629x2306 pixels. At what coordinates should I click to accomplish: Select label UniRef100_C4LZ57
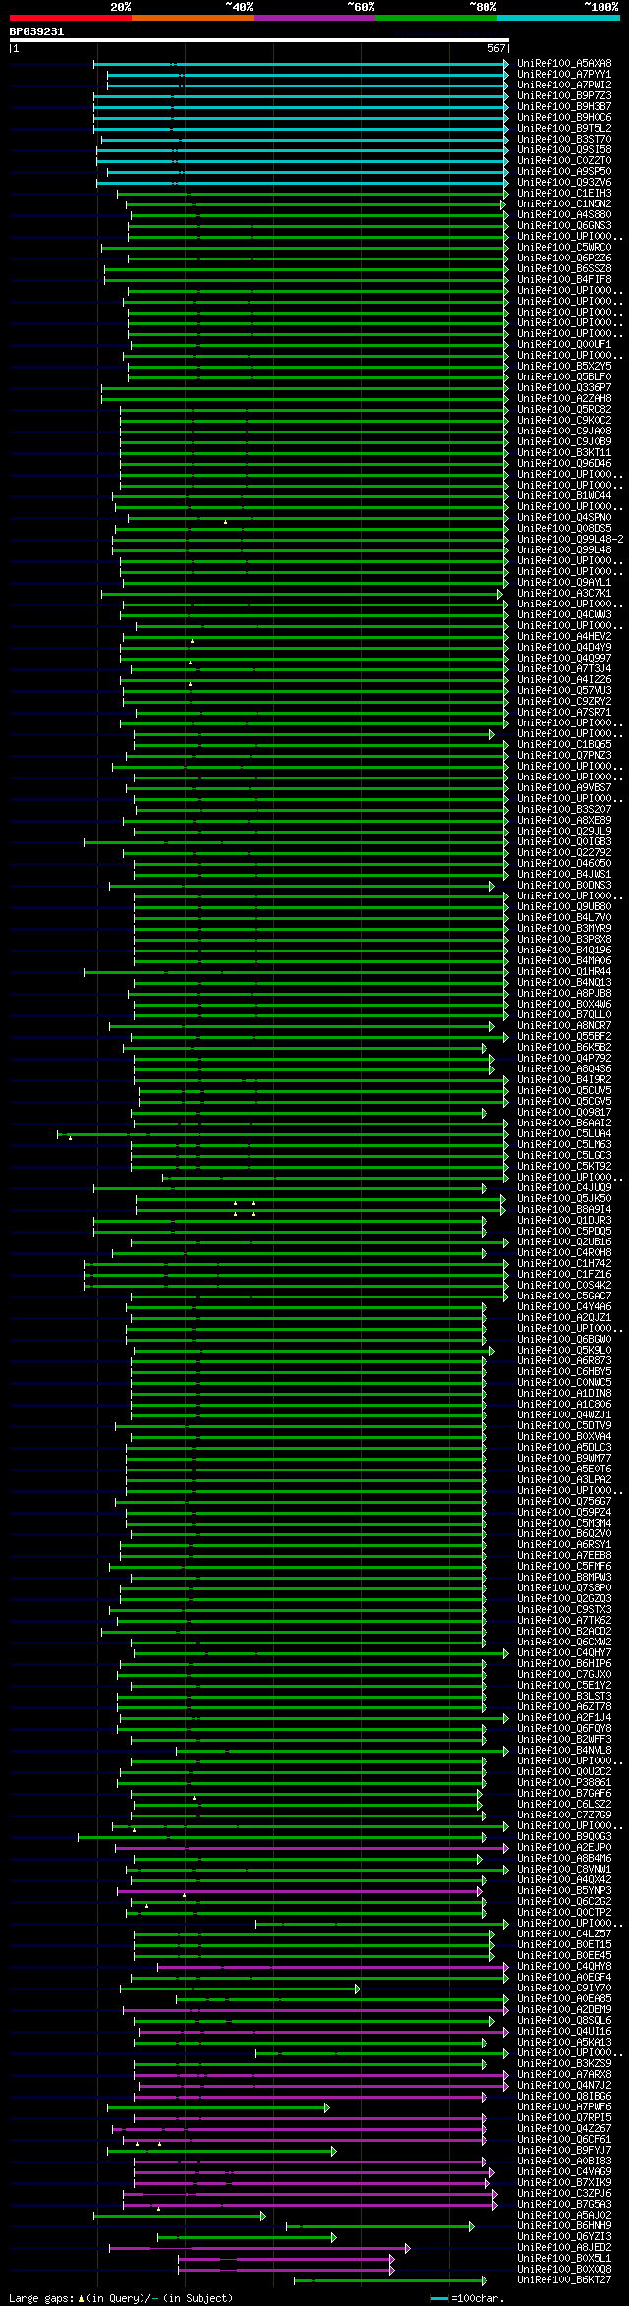coord(564,1934)
